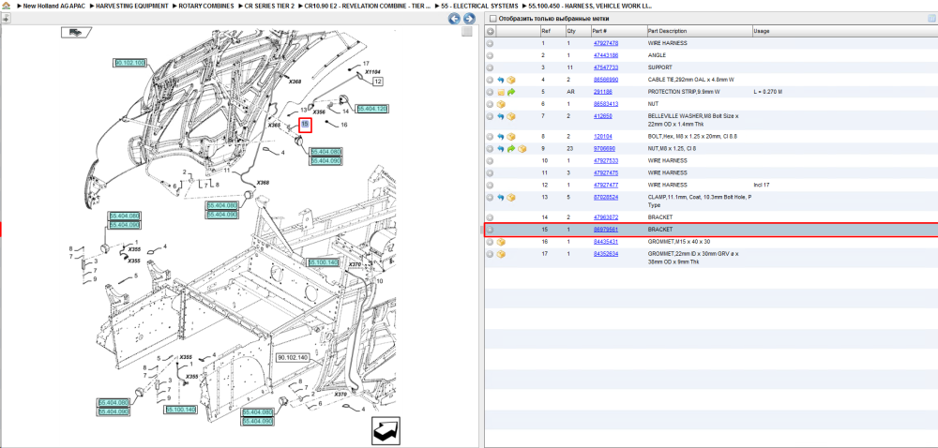Viewport: 938px width, 448px height.
Task: Click blue arrow icon in BELLEVILLE WASHER row
Action: pos(501,116)
